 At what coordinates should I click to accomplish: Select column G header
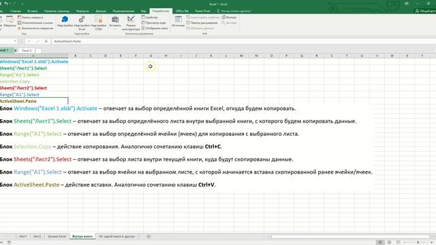(x=151, y=56)
